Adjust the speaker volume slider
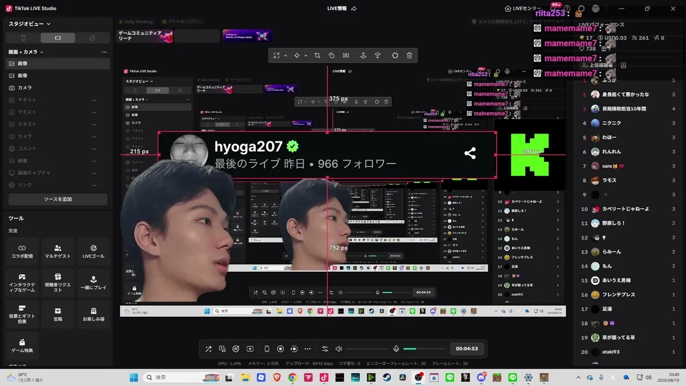This screenshot has height=386, width=686. tap(367, 349)
